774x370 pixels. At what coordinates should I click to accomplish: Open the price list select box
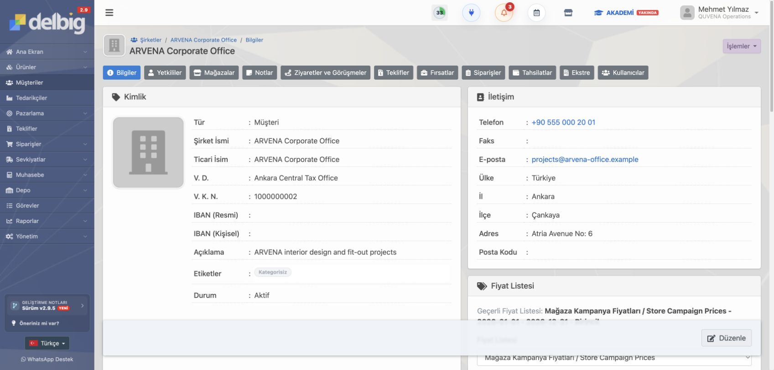(614, 358)
